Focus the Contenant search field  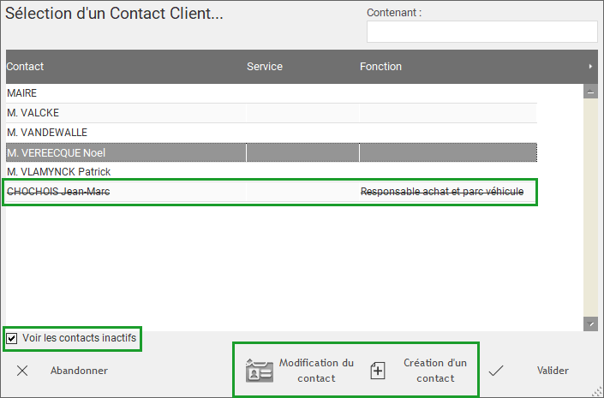tap(481, 32)
